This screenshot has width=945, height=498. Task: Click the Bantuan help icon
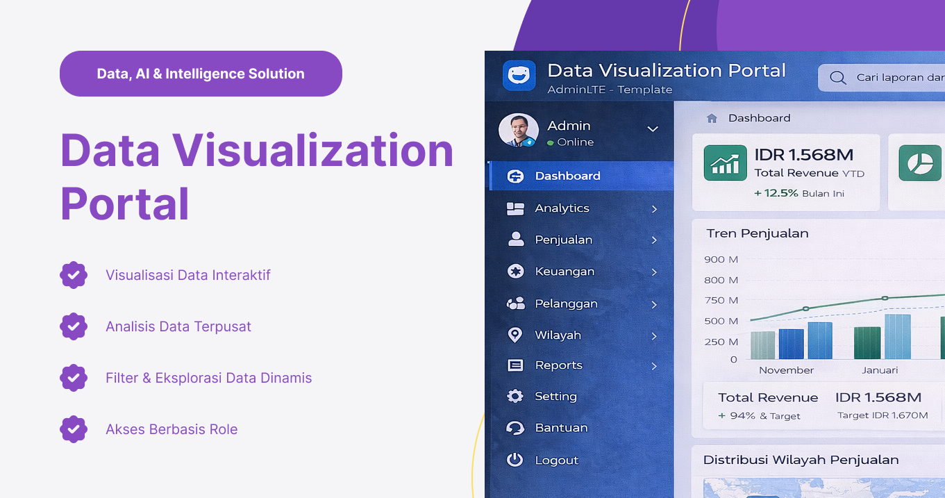click(515, 427)
